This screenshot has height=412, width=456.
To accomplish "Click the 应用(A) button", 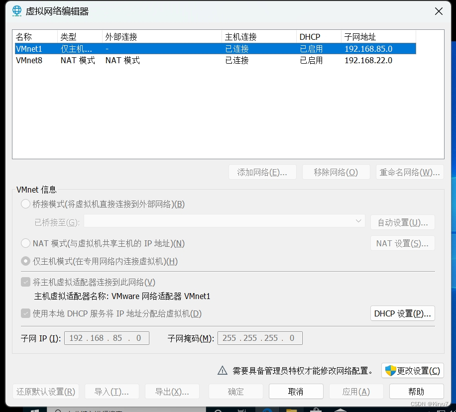I will click(356, 392).
